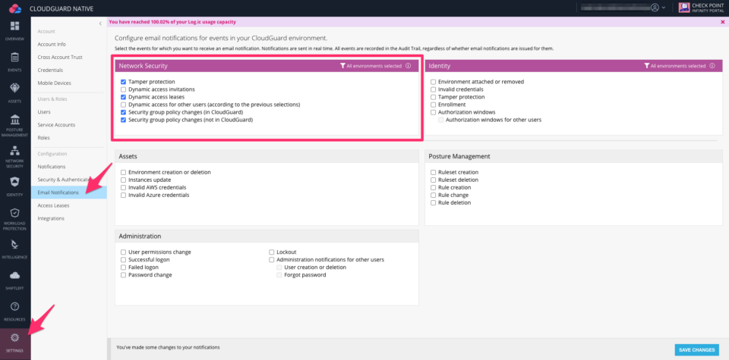Go to the Events section icon
The height and width of the screenshot is (360, 729).
[15, 58]
